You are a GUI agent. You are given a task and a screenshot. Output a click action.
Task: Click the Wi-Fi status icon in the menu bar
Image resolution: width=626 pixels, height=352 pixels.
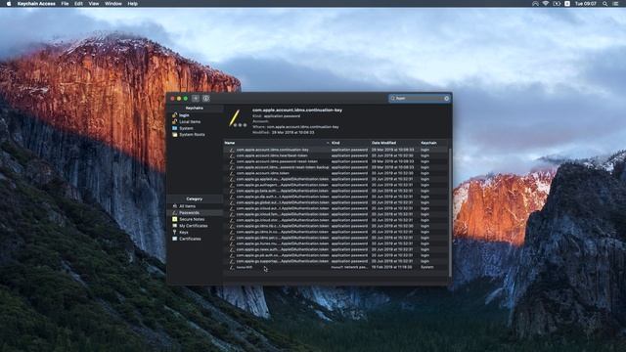(546, 4)
